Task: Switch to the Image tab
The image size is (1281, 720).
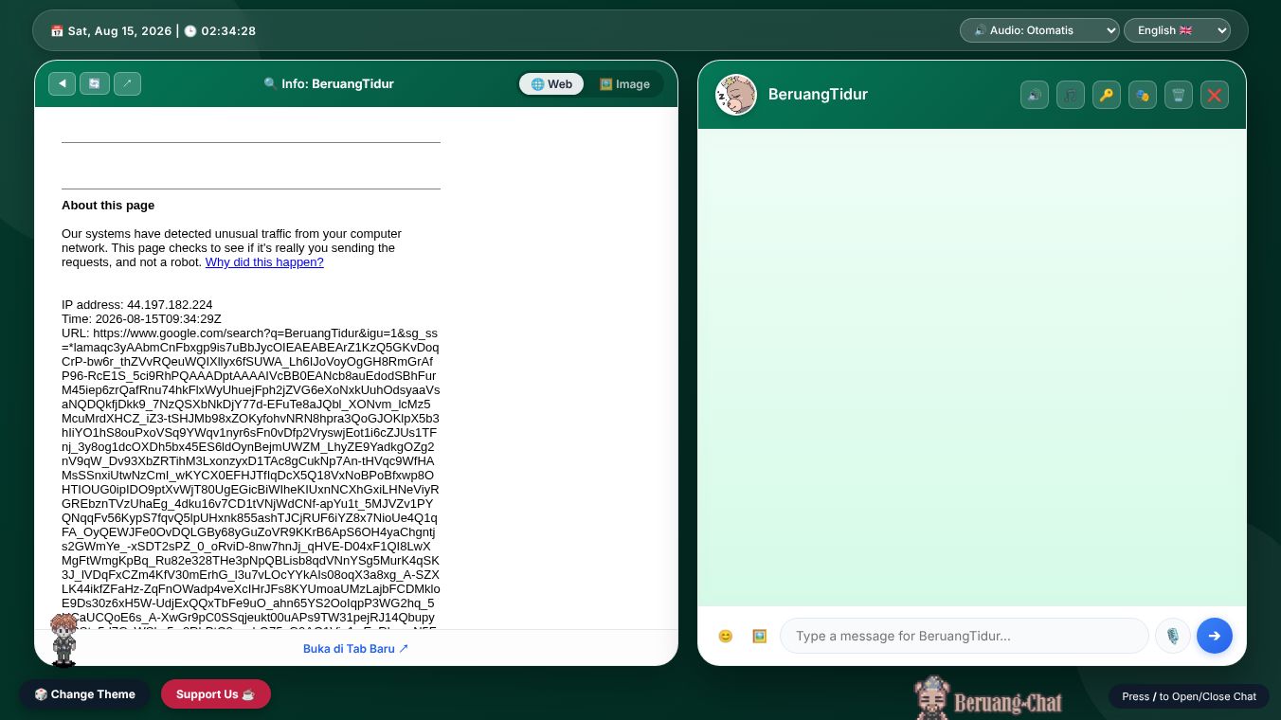Action: (624, 84)
